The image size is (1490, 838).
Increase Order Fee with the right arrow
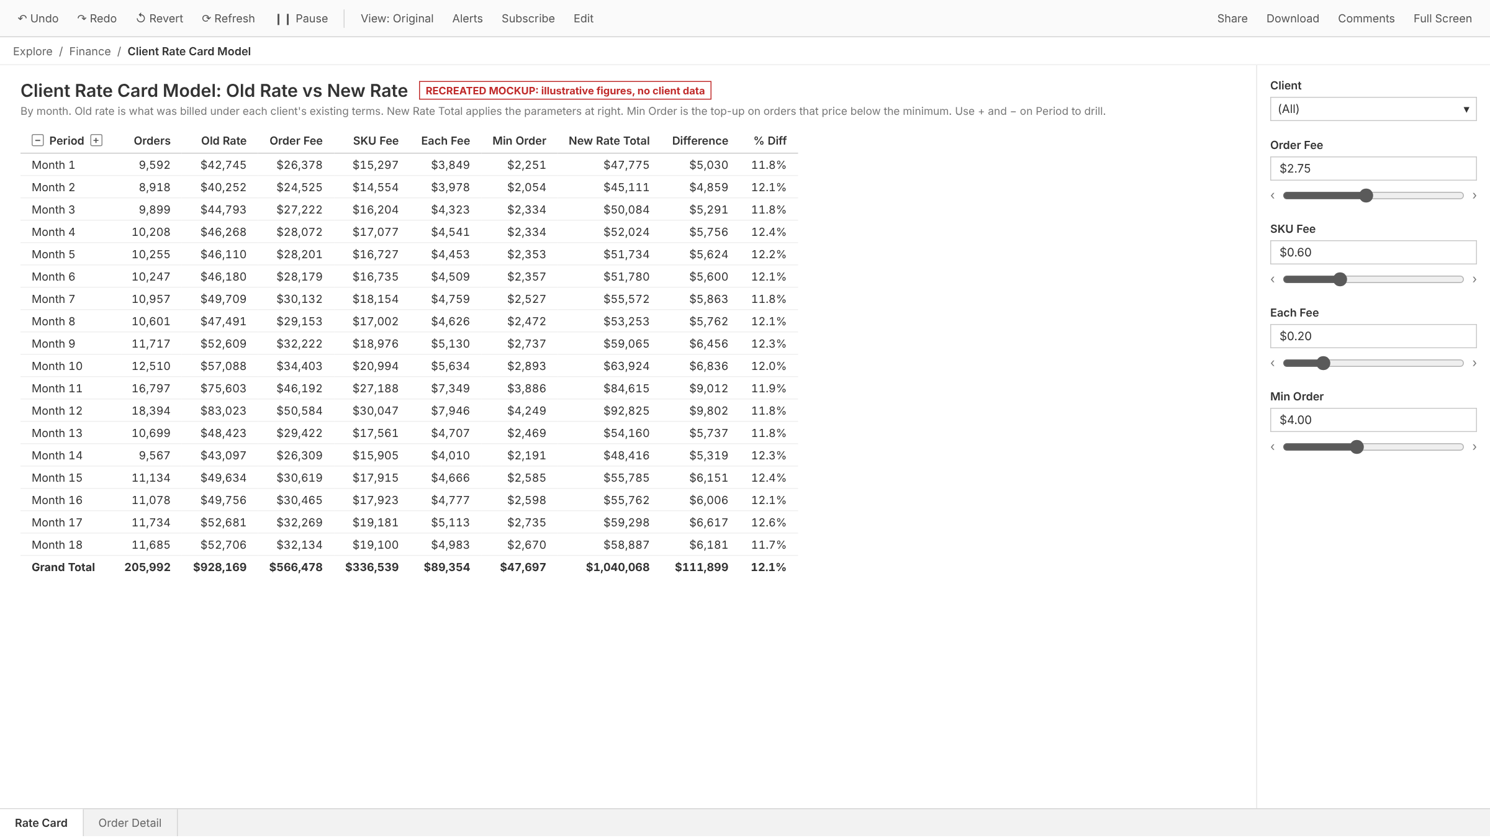pyautogui.click(x=1474, y=196)
